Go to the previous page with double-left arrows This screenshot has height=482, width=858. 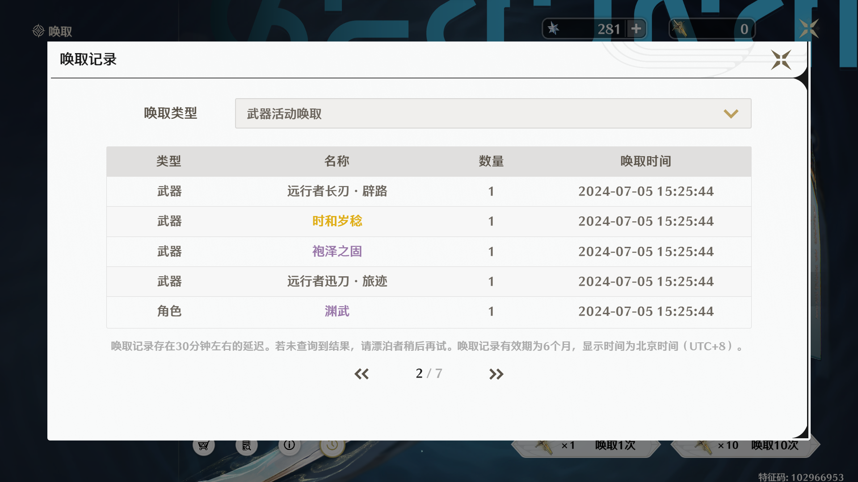[x=362, y=374]
